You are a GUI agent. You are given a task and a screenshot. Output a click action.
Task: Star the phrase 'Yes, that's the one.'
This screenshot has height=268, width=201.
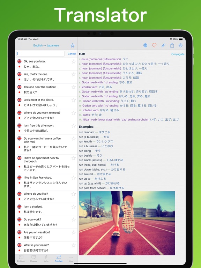coord(74,74)
